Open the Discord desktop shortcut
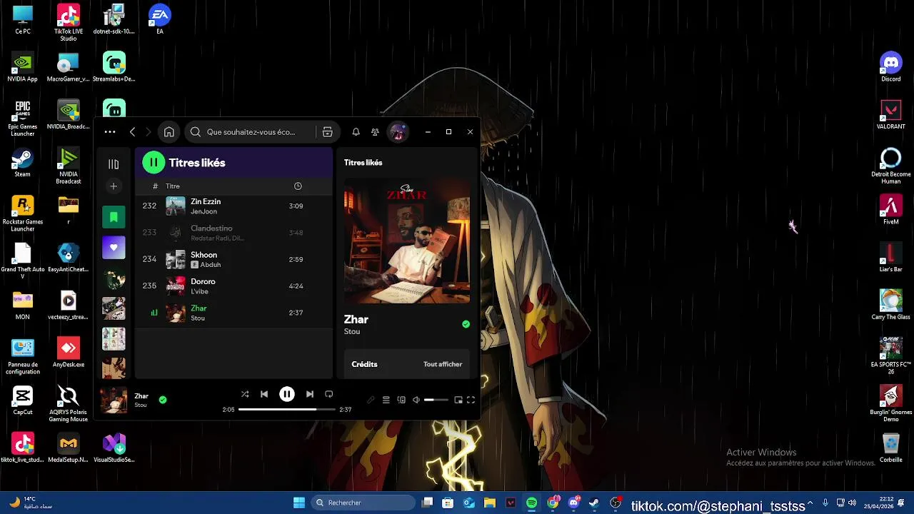The width and height of the screenshot is (914, 514). click(890, 66)
